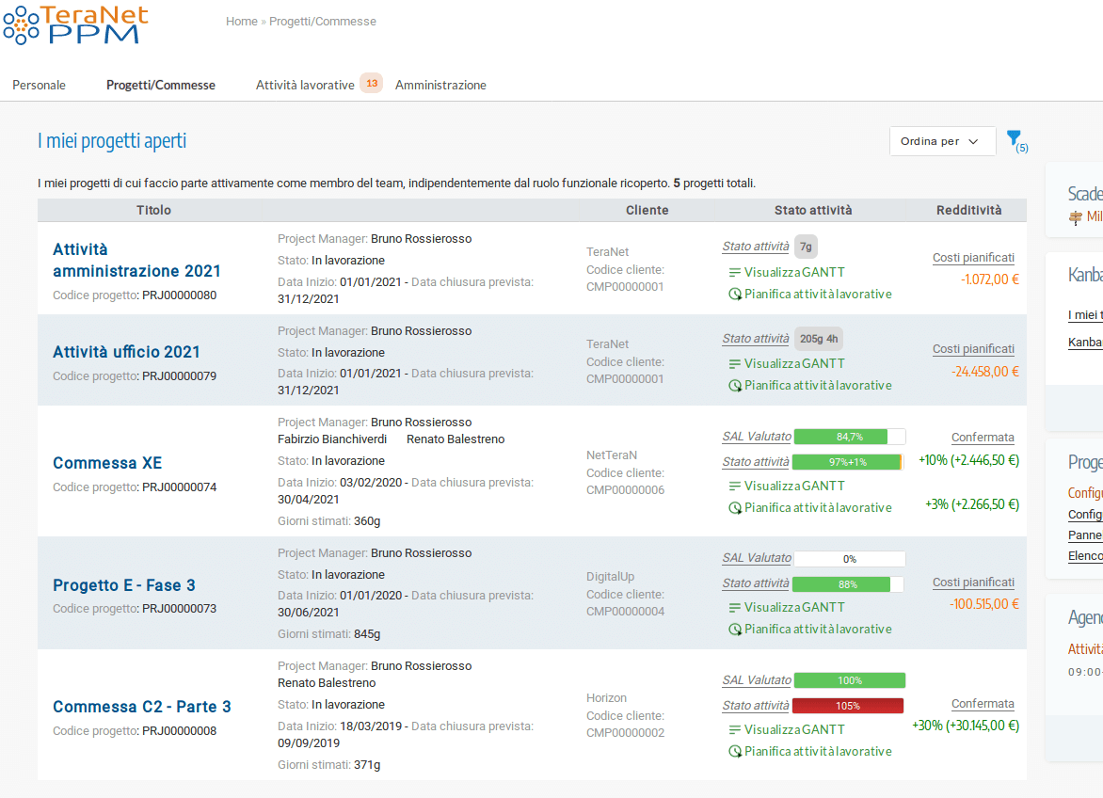Image resolution: width=1103 pixels, height=798 pixels.
Task: Click GANTT icon for Commessa XE
Action: tap(734, 487)
